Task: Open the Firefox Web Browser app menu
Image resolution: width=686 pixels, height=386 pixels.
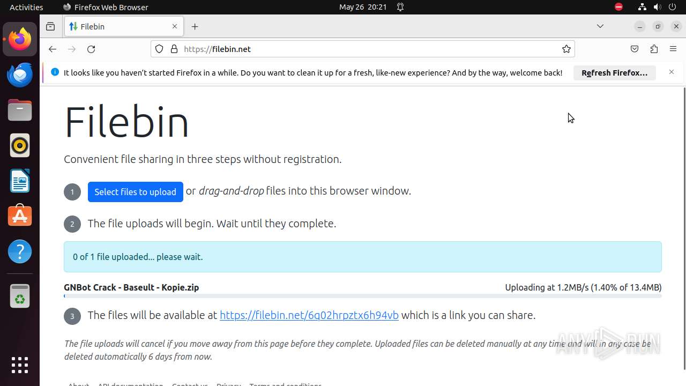Action: 106,7
